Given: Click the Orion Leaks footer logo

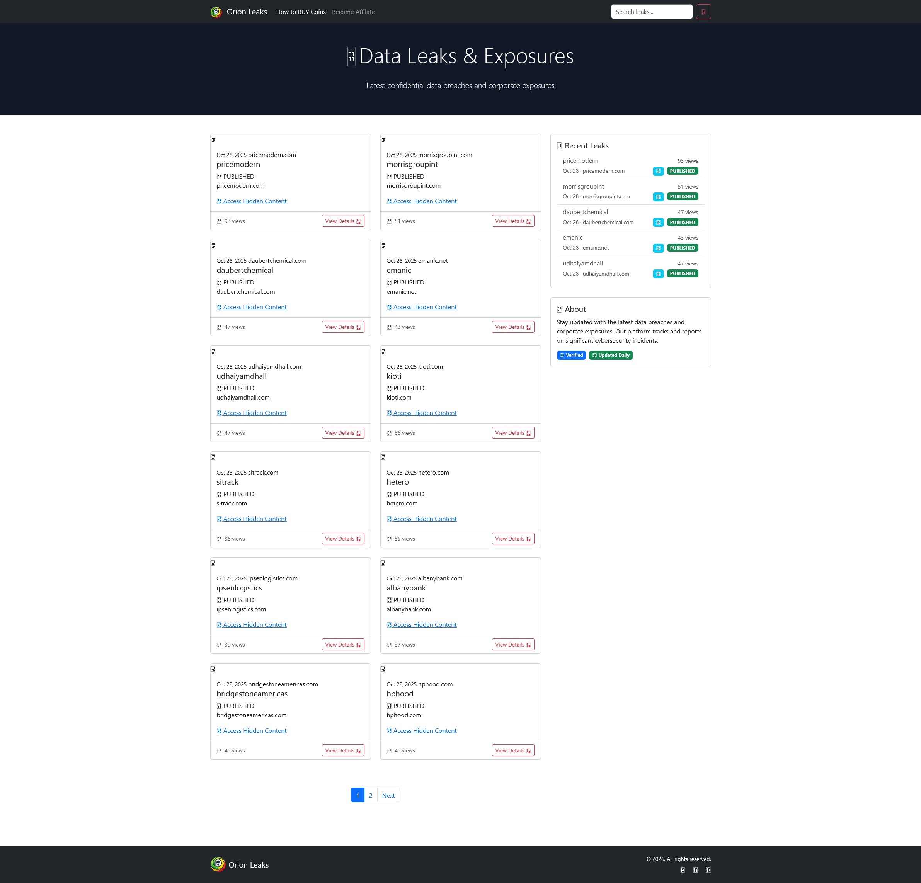Looking at the screenshot, I should pos(218,864).
